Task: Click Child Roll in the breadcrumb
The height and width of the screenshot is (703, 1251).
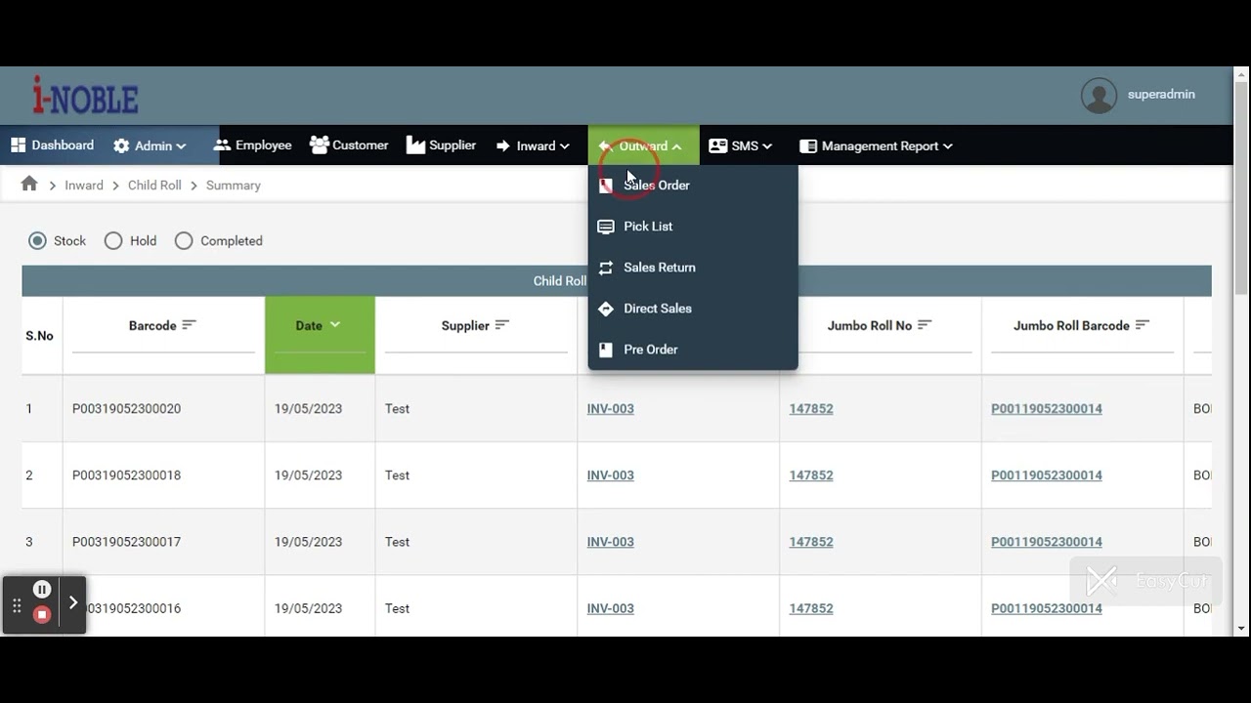Action: [x=154, y=186]
